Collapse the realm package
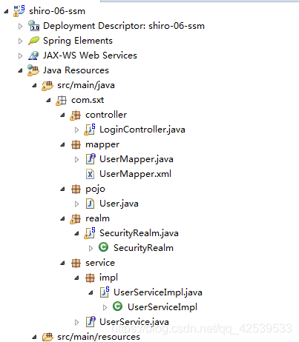Image resolution: width=299 pixels, height=342 pixels. click(x=62, y=219)
